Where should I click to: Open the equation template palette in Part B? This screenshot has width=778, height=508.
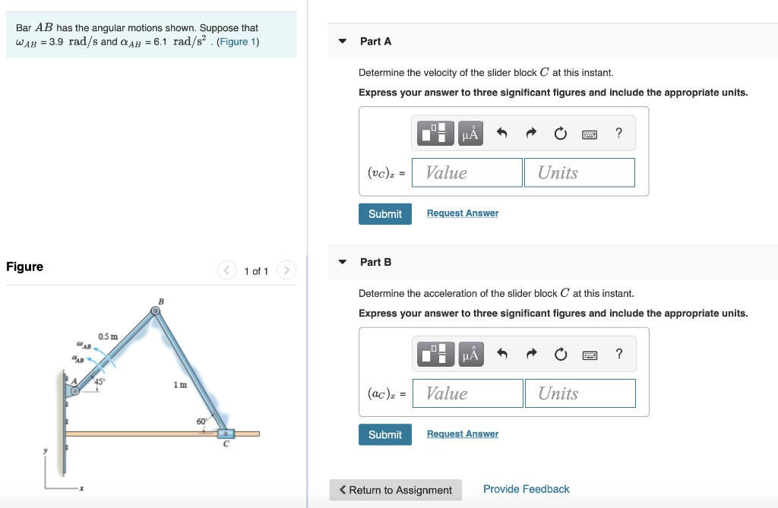(x=435, y=354)
